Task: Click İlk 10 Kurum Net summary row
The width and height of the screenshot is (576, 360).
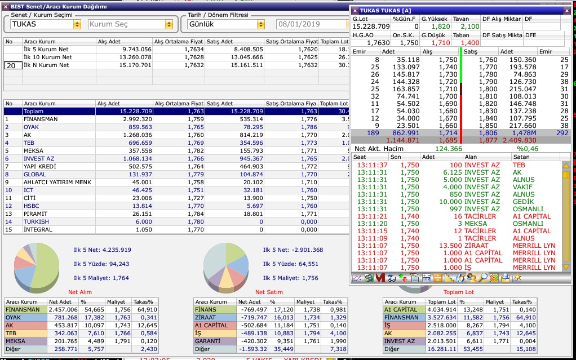Action: pyautogui.click(x=176, y=57)
